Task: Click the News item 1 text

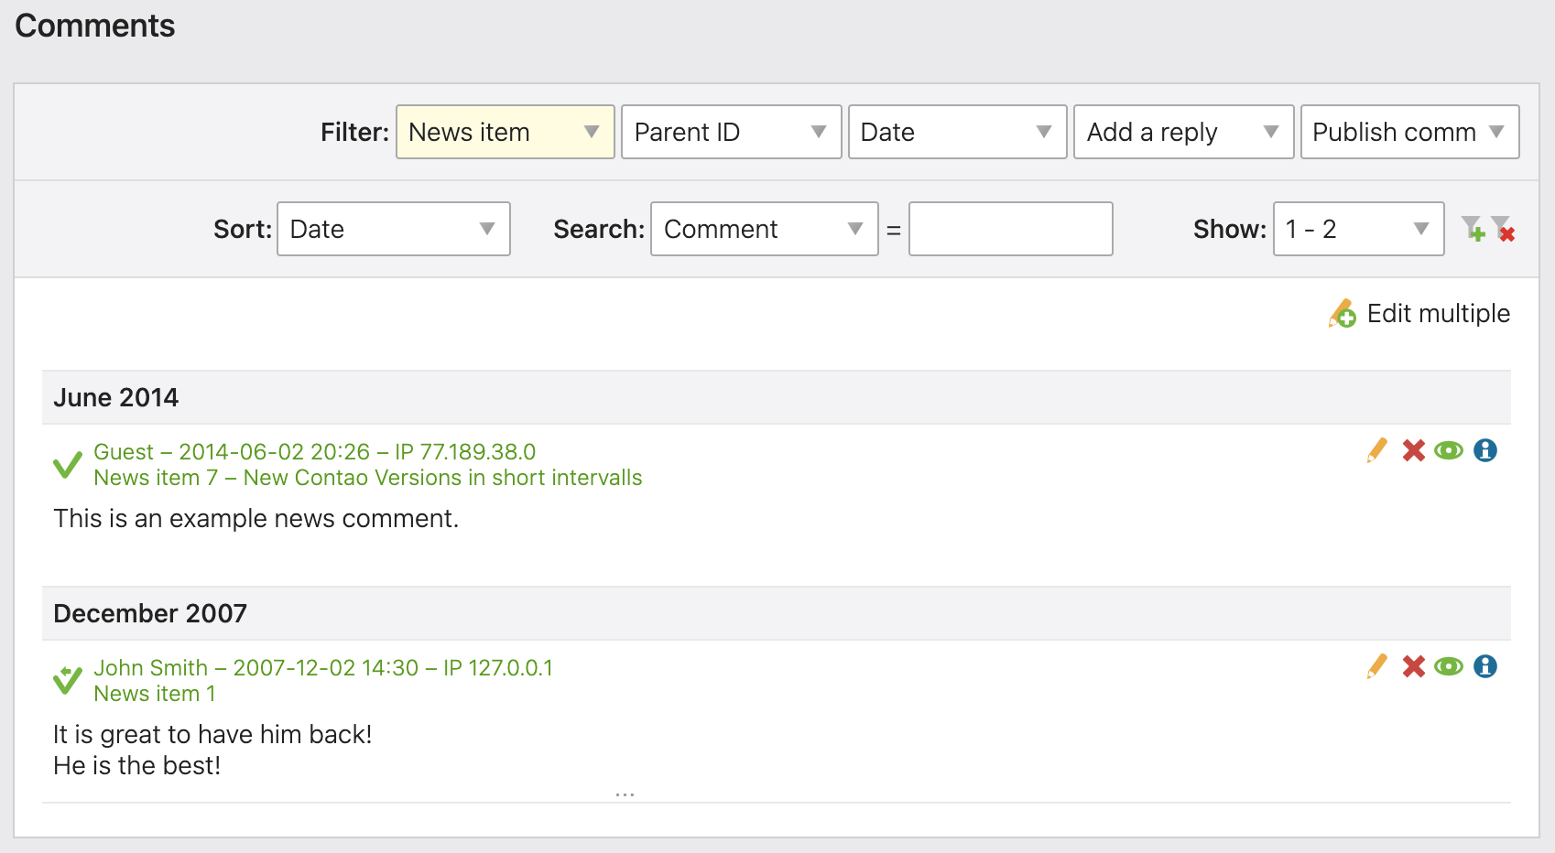Action: (x=155, y=694)
